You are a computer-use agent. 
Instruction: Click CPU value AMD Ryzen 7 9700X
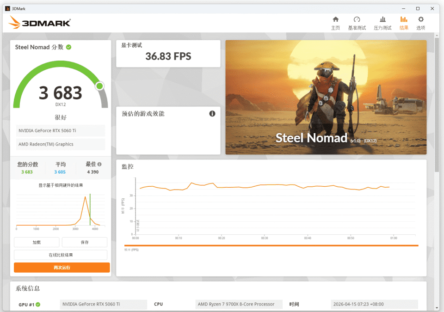click(x=239, y=304)
